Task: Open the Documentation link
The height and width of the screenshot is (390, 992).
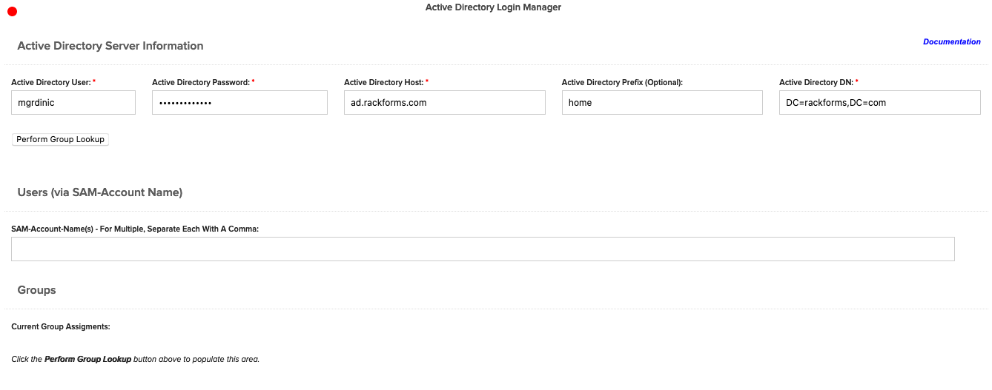Action: pos(951,42)
